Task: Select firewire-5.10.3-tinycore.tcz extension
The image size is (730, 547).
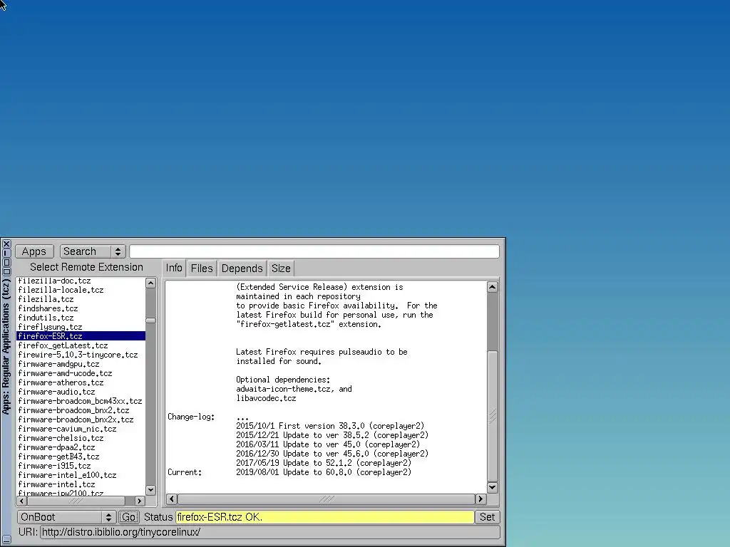Action: [x=81, y=355]
